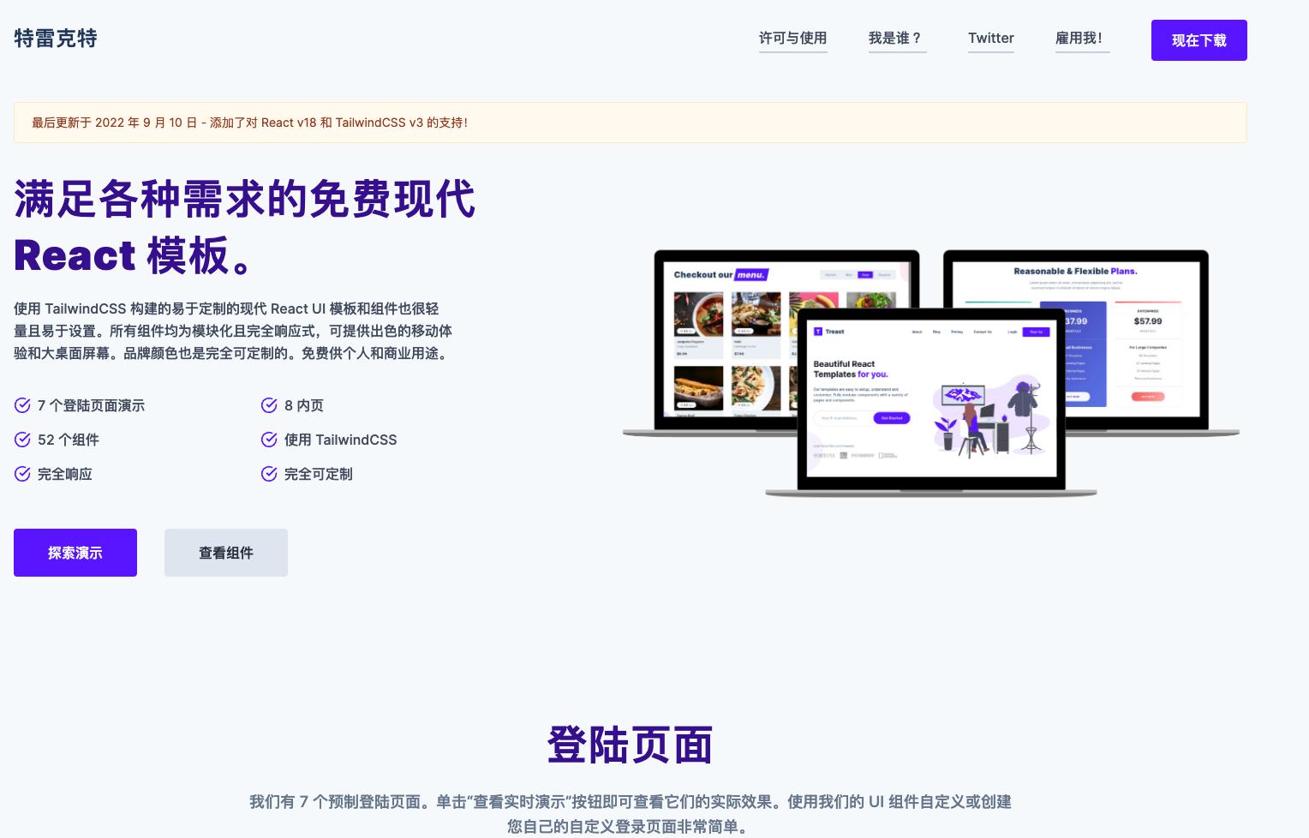Click "Get Started" in the center mockup
Viewport: 1309px width, 838px height.
(x=890, y=418)
